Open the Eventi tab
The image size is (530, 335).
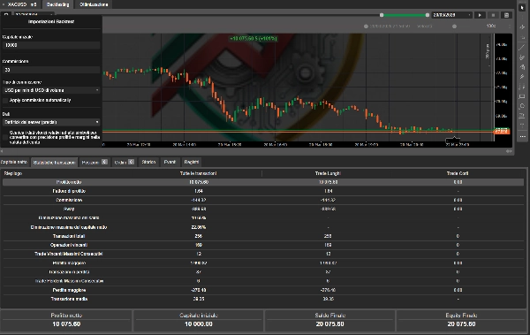pyautogui.click(x=170, y=163)
